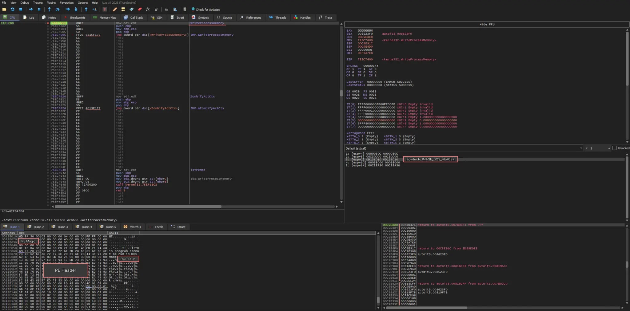Pause execution using the pause icon
The image size is (630, 311).
point(39,10)
